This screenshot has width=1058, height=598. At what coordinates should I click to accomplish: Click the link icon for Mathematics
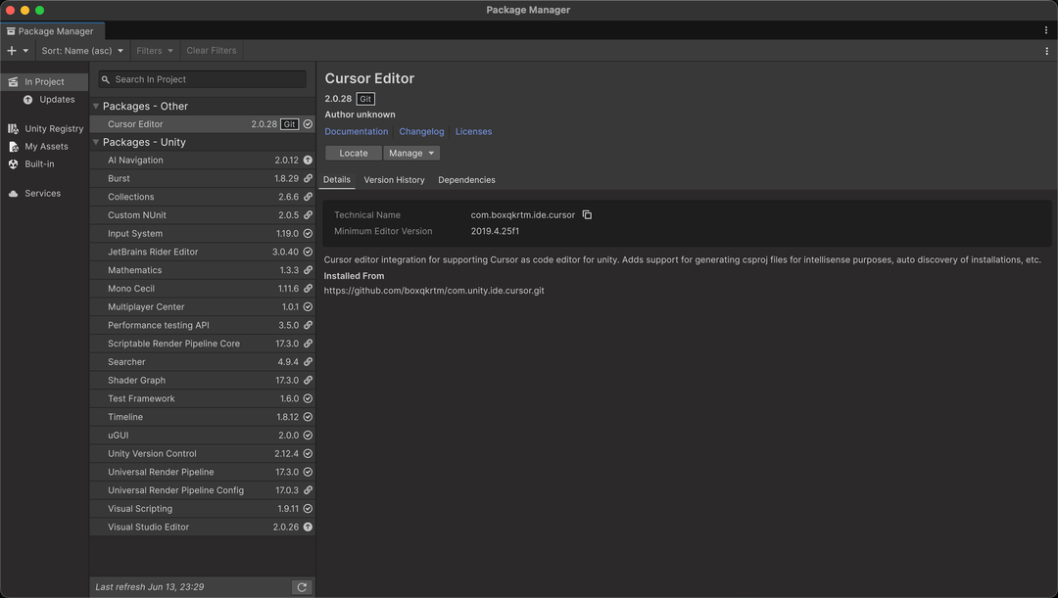tap(308, 270)
